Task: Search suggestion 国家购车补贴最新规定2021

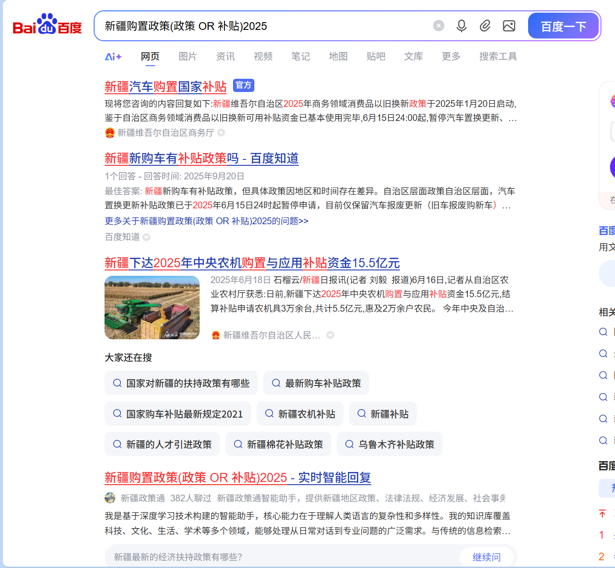Action: tap(178, 414)
